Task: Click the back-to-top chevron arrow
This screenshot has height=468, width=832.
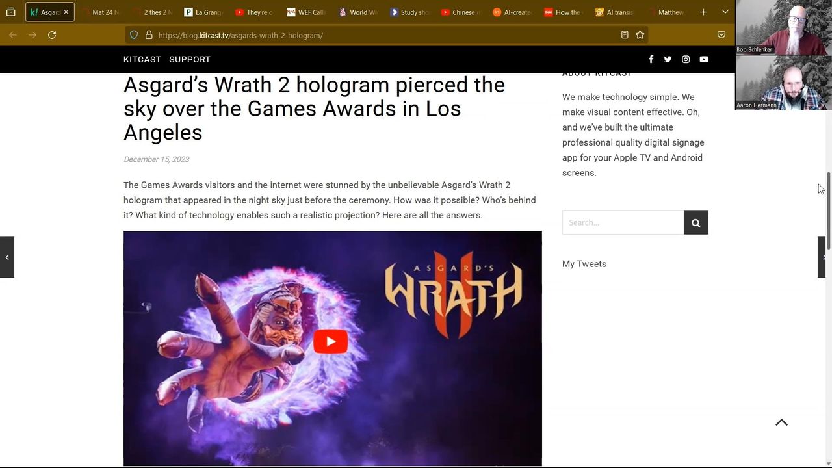Action: tap(782, 422)
